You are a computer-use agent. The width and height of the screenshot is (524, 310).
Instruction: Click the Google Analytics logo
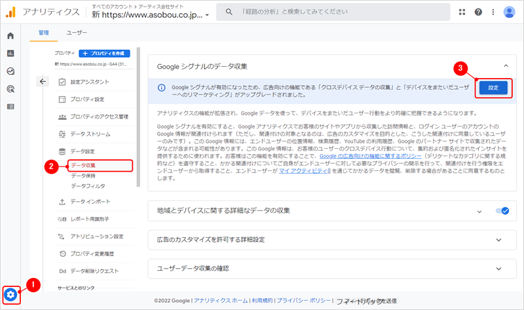10,12
